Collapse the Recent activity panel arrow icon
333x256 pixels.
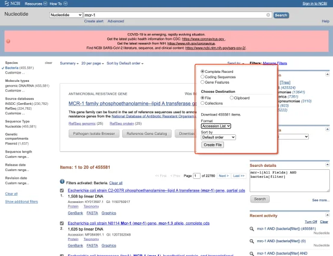coord(327,215)
